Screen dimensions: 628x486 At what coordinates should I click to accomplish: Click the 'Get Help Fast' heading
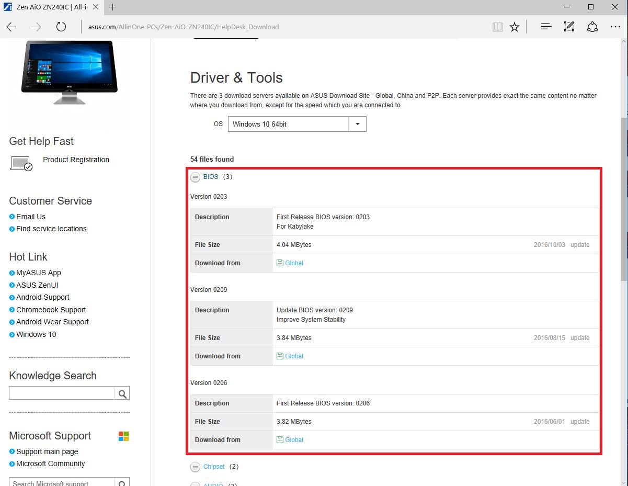[41, 141]
